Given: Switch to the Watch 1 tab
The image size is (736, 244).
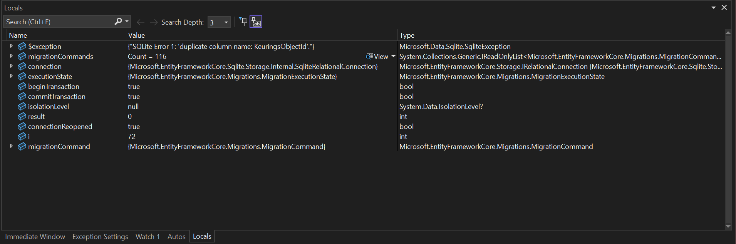Looking at the screenshot, I should point(148,236).
